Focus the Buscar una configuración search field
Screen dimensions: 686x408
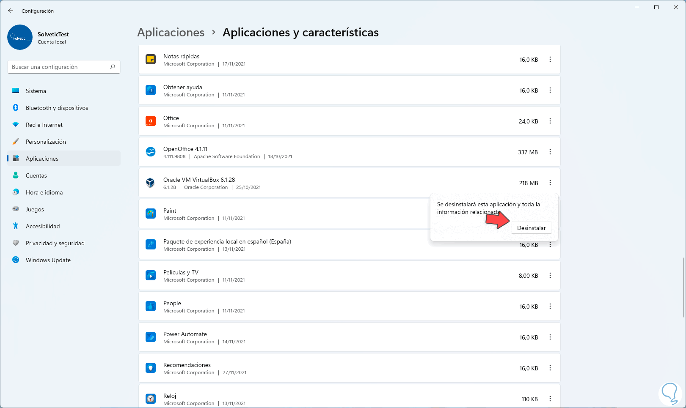[64, 67]
